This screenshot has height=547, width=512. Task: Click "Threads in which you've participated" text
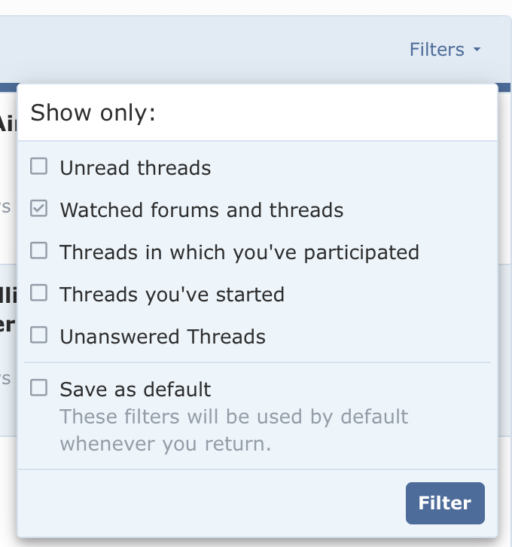point(239,252)
